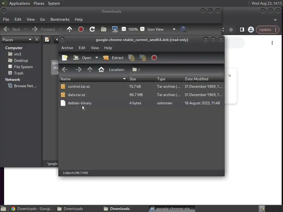
Task: Open Browse Network in sidebar
Action: point(23,86)
